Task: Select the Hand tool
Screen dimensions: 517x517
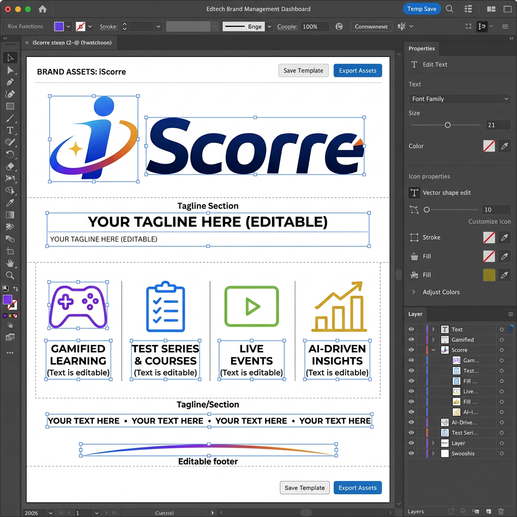Action: coord(10,263)
